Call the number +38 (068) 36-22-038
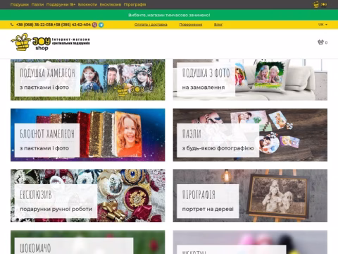Image resolution: width=338 pixels, height=254 pixels. click(35, 25)
